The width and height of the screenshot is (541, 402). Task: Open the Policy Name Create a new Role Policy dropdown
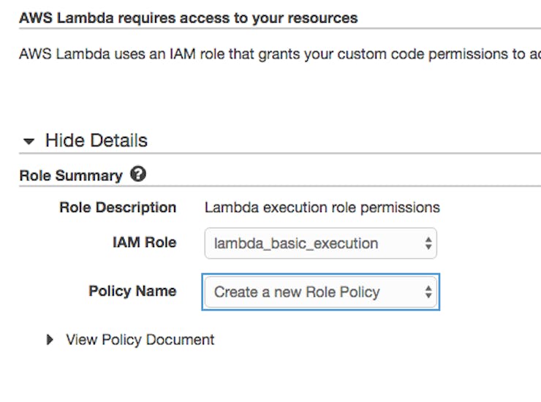point(320,292)
